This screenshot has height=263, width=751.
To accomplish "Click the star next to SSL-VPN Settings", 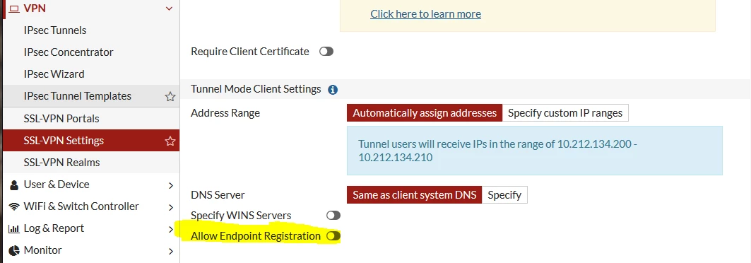I will (170, 141).
